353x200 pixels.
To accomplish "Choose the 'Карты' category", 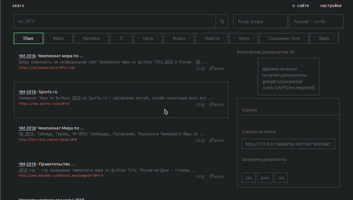I will coord(148,38).
